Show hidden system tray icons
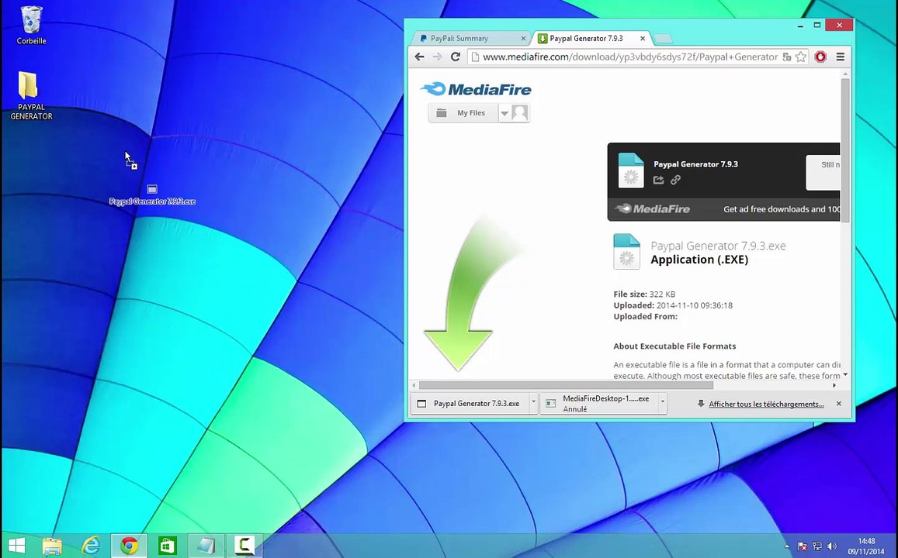Image resolution: width=898 pixels, height=558 pixels. coord(787,546)
